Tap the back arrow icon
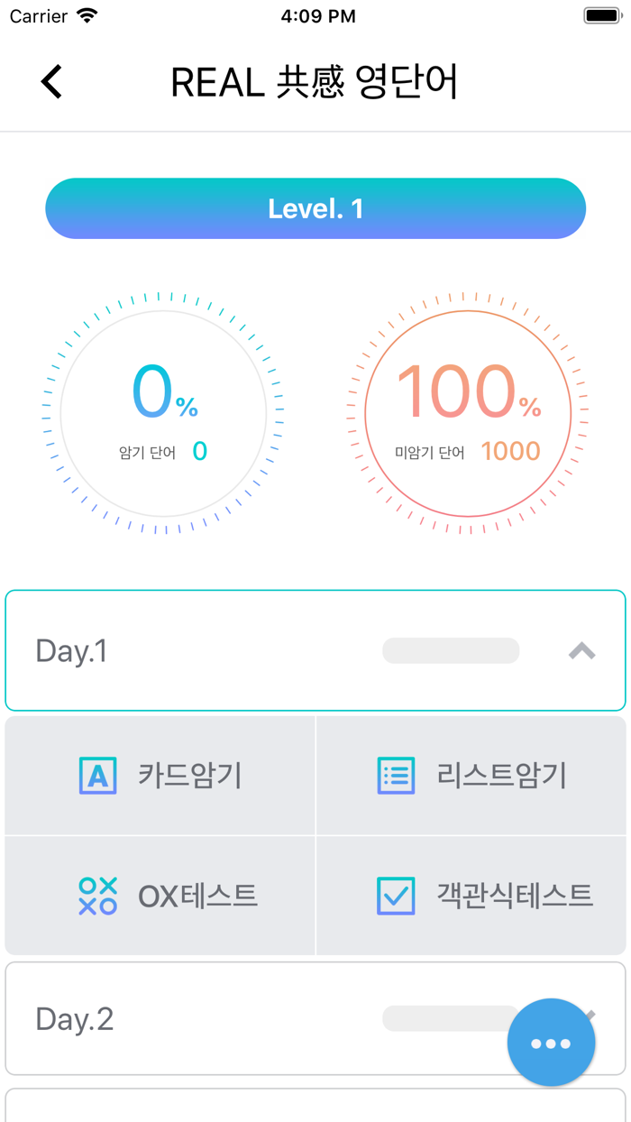The width and height of the screenshot is (631, 1122). (51, 81)
